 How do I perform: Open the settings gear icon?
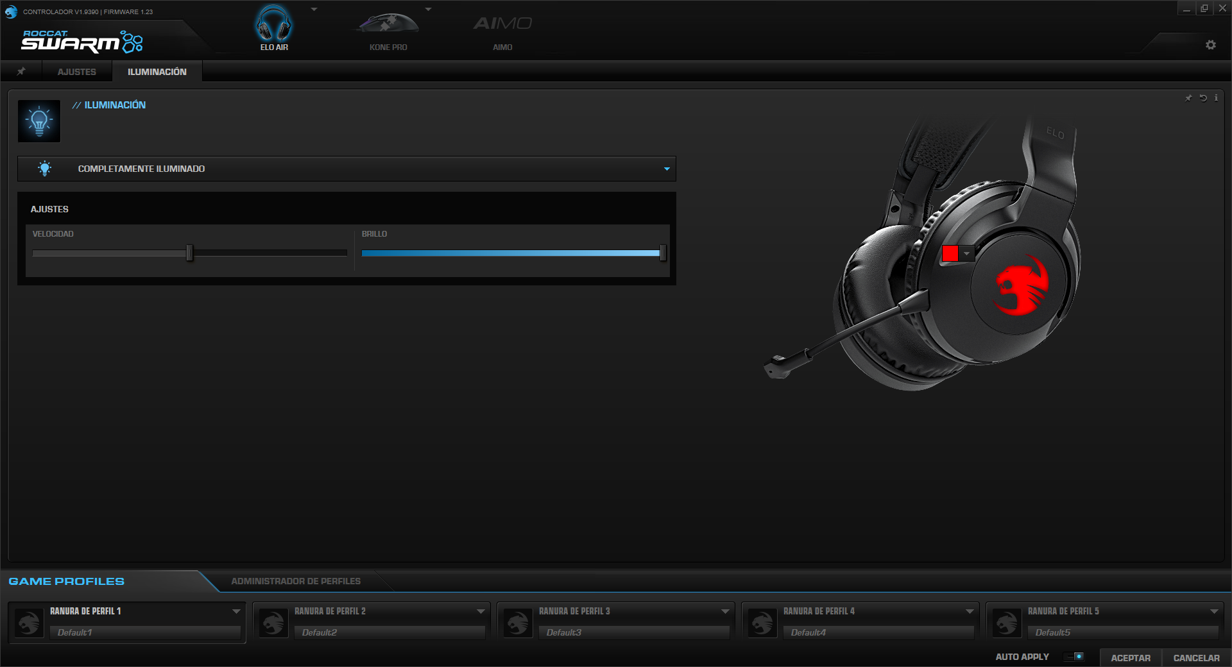(x=1211, y=45)
